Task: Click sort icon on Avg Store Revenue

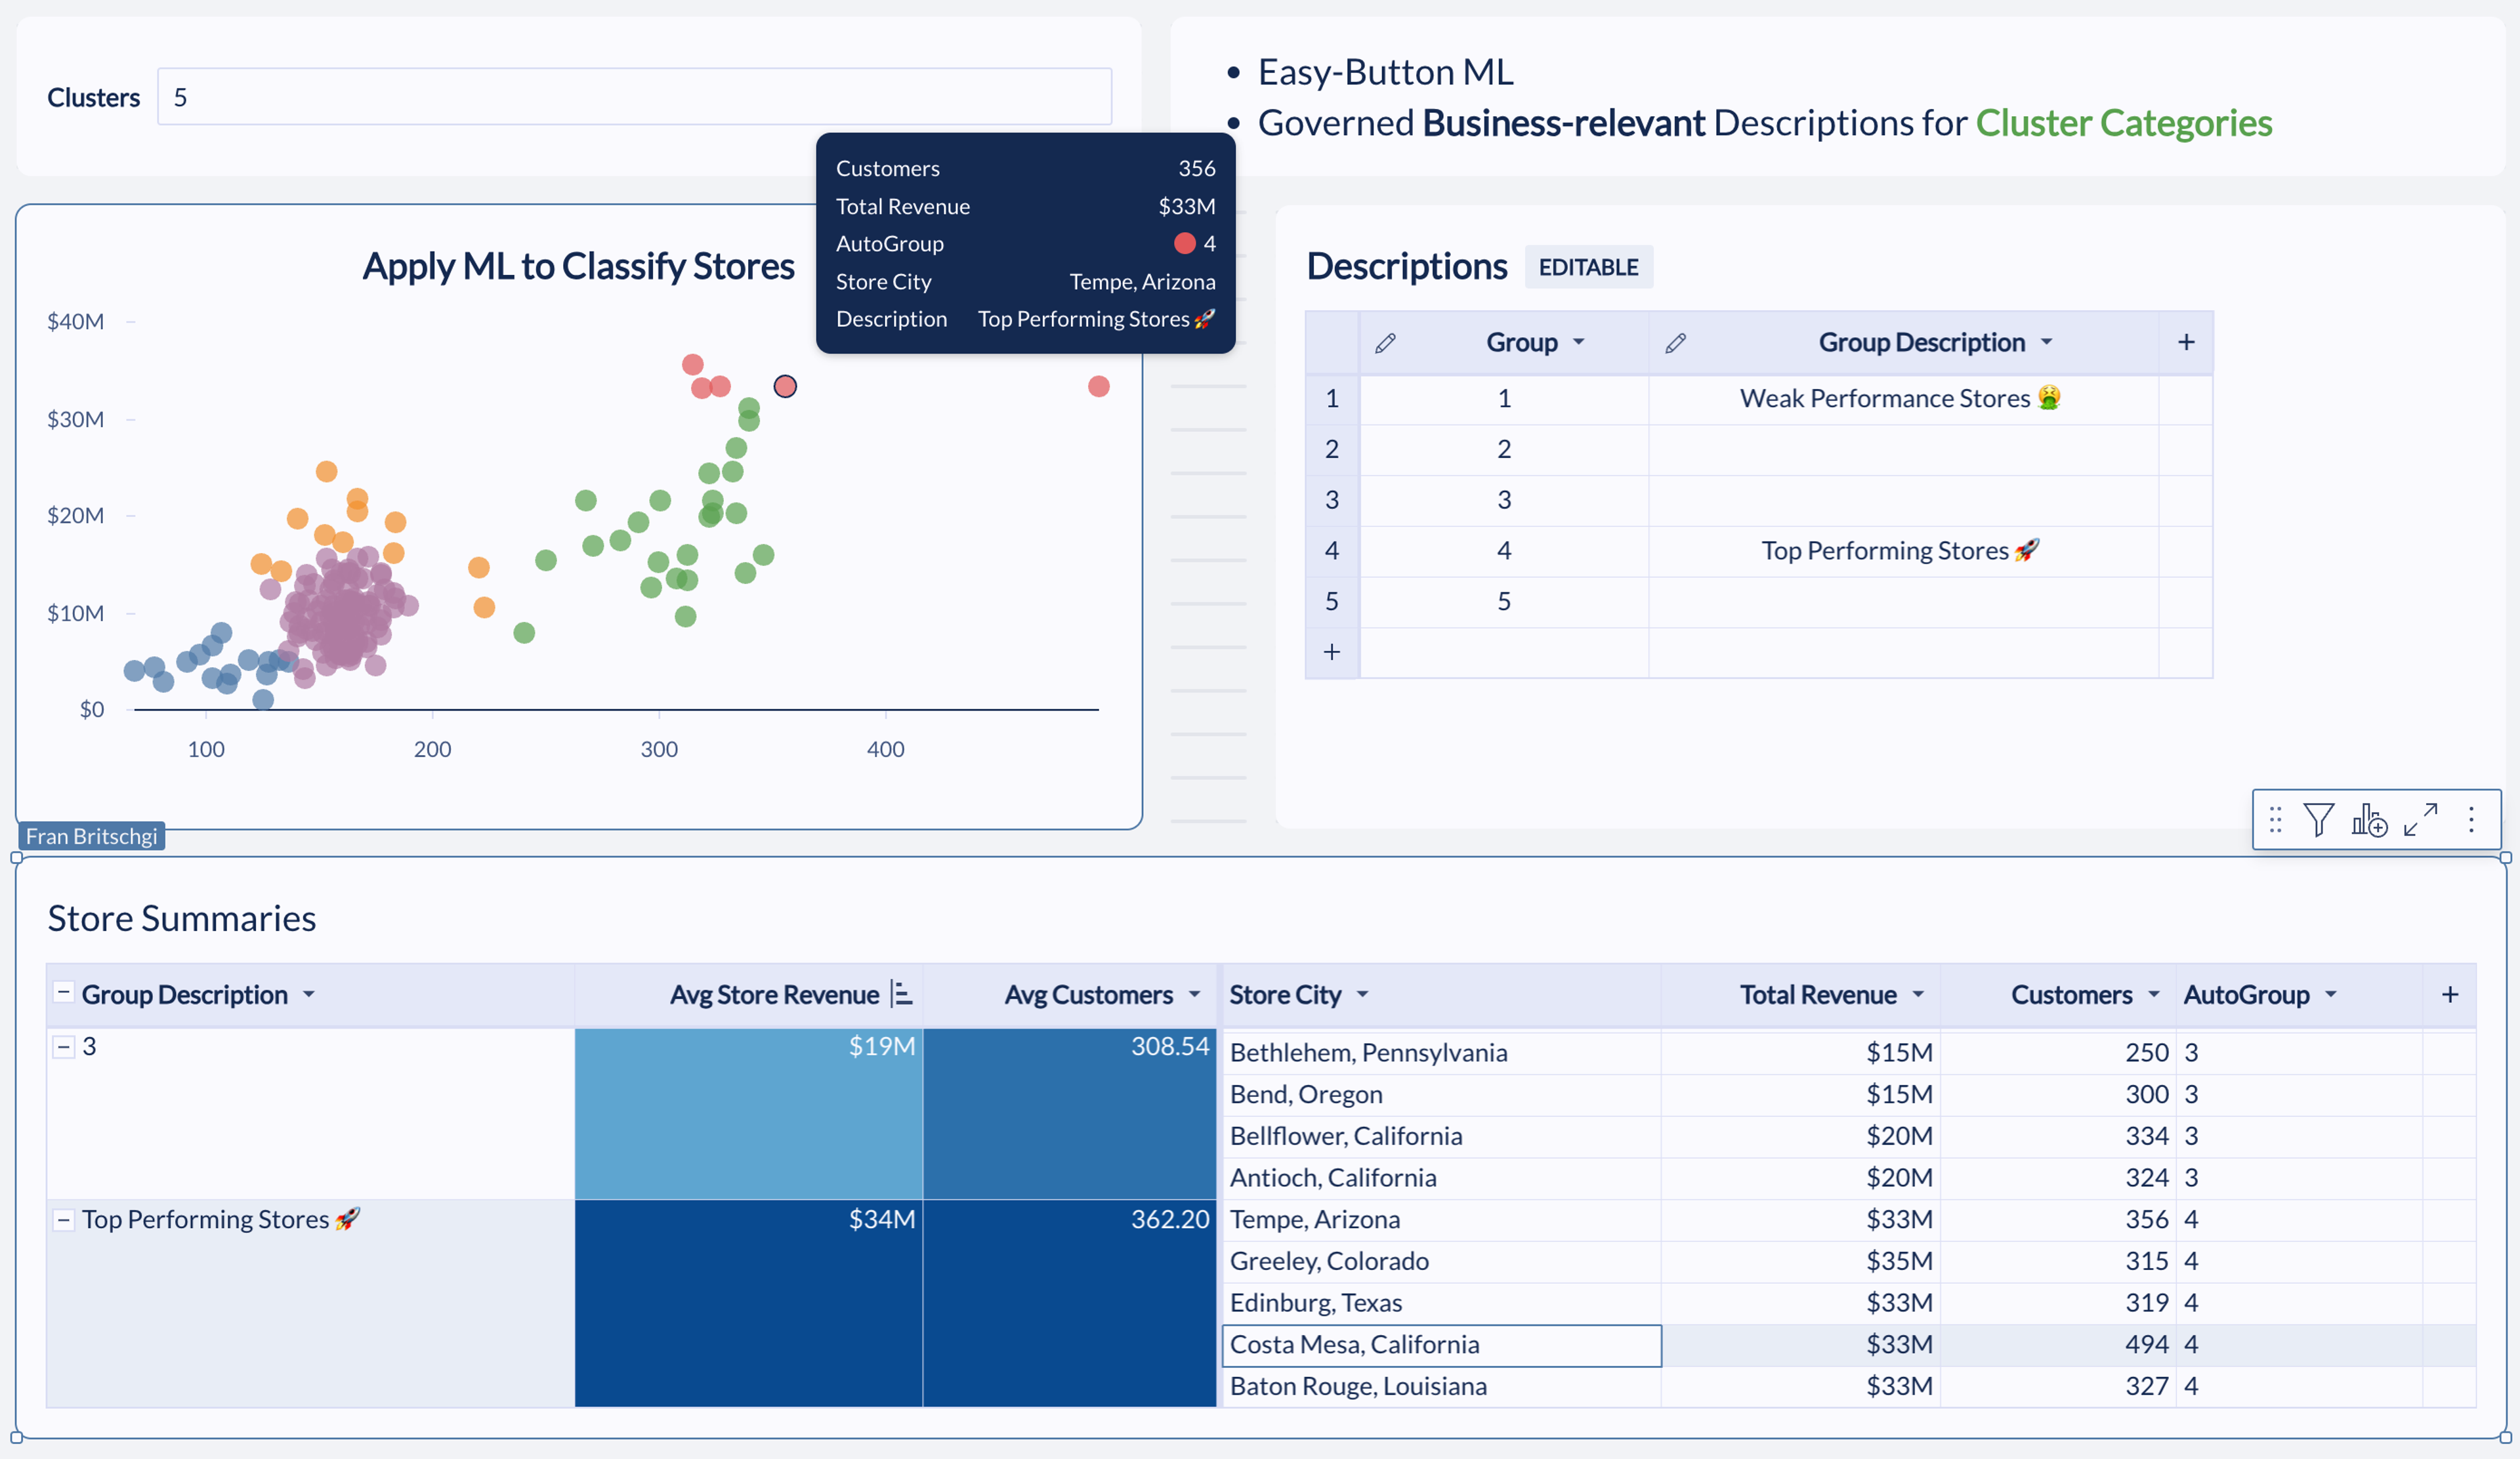Action: (901, 993)
